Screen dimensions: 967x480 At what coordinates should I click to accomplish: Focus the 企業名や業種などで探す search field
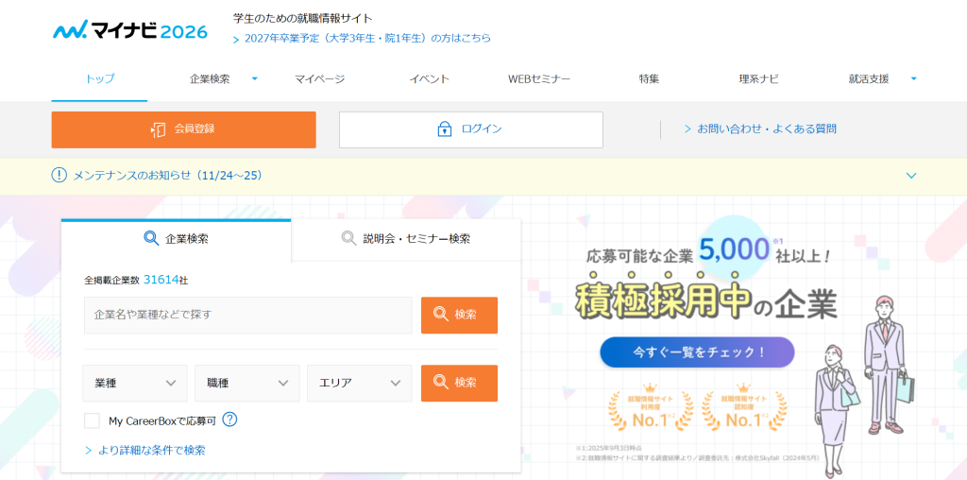[248, 316]
